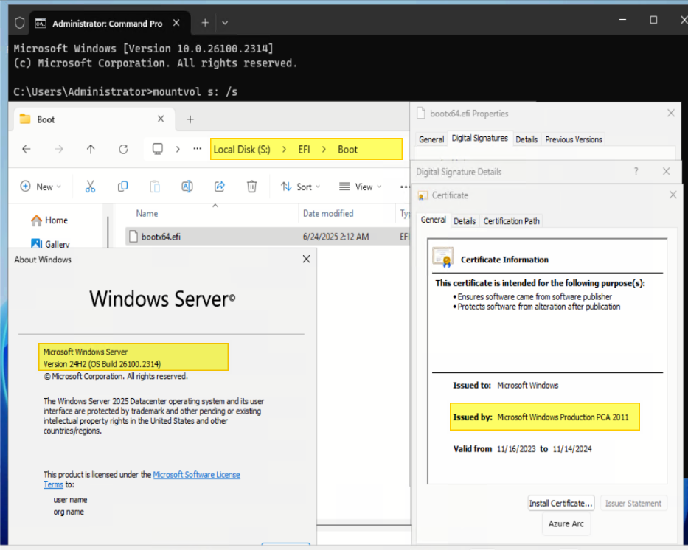
Task: Select Previous Versions tab in Properties
Action: [x=573, y=139]
